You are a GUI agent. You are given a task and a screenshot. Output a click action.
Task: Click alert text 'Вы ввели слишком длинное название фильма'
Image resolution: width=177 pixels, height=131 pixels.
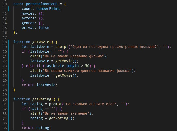coord(87,71)
